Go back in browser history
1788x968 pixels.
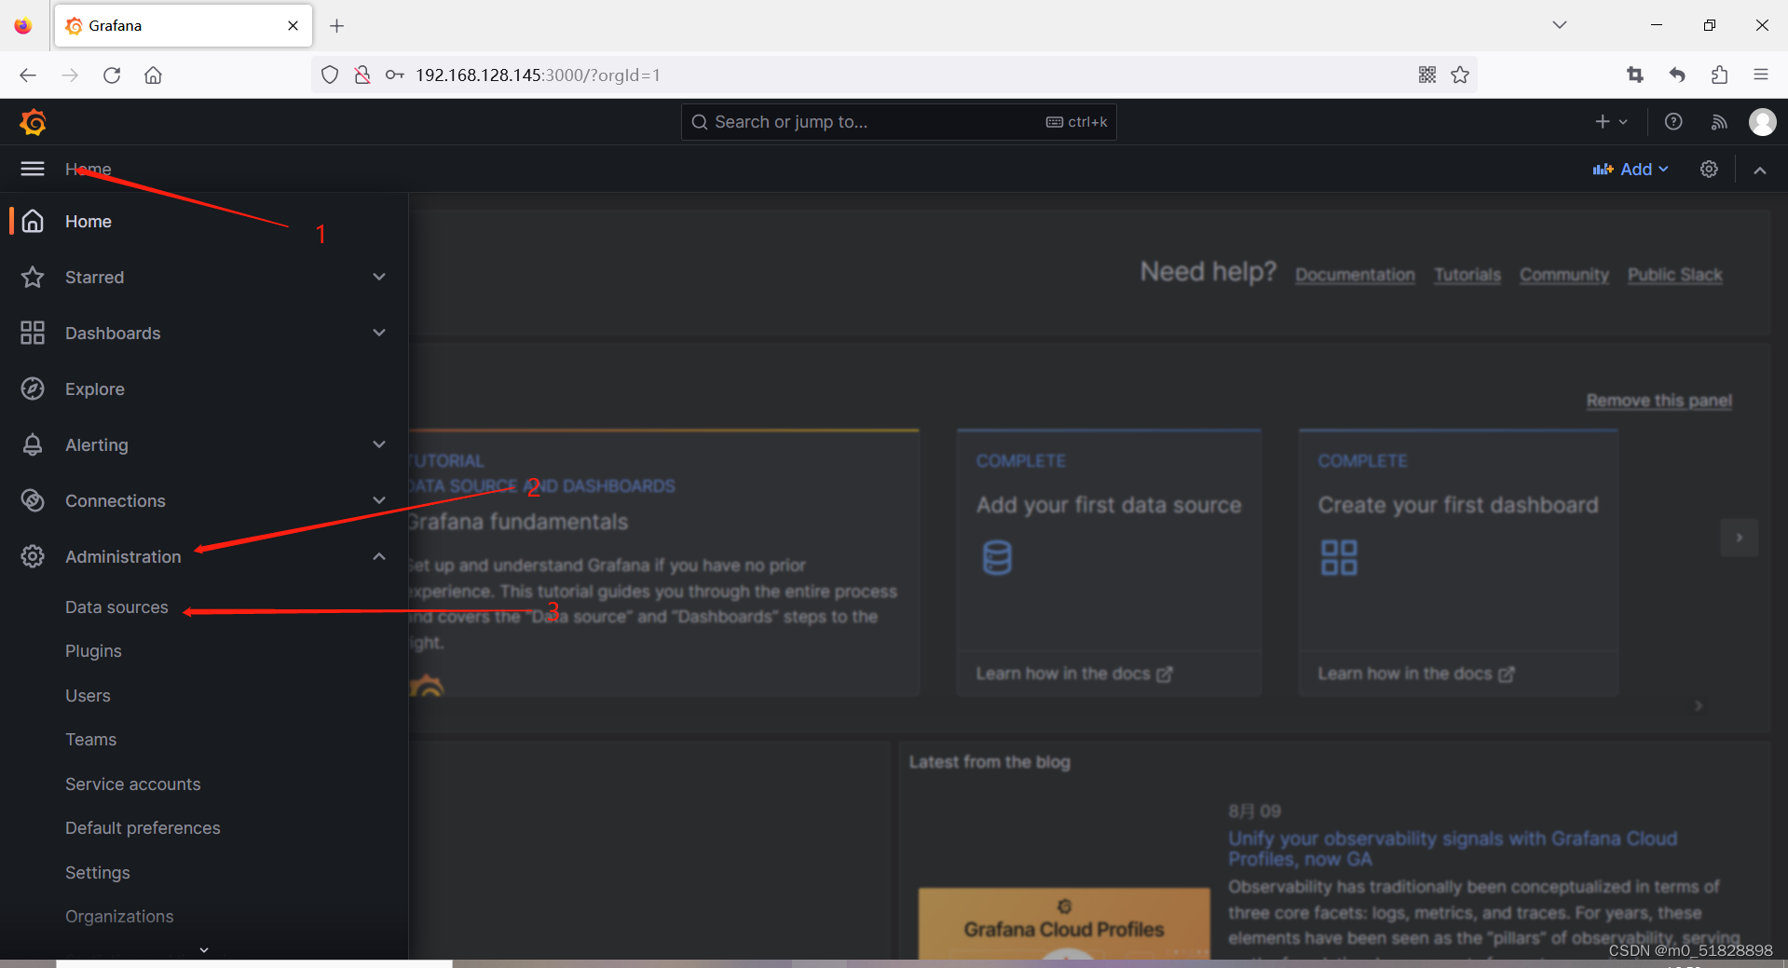[28, 75]
